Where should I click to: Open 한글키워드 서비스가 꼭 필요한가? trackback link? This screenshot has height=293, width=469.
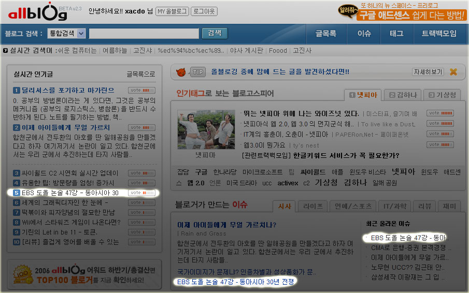(x=346, y=155)
